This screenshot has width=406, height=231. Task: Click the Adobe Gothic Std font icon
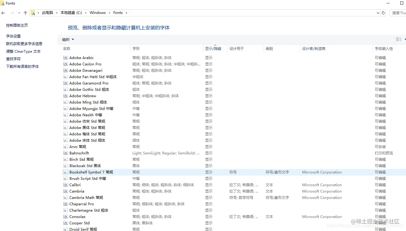click(65, 89)
